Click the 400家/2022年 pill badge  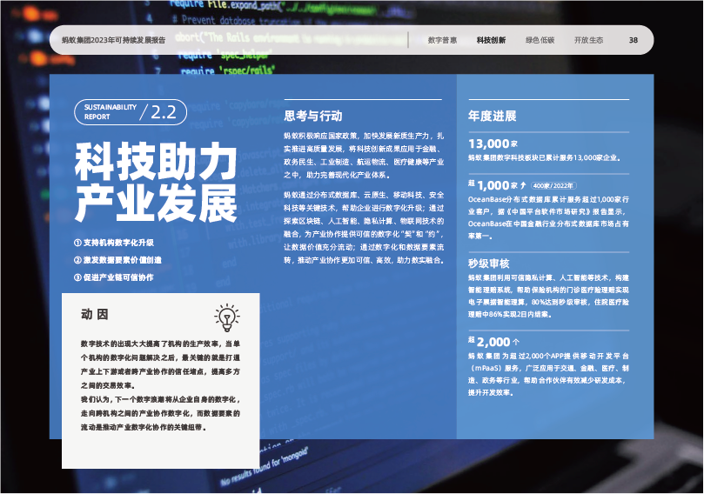[x=553, y=186]
